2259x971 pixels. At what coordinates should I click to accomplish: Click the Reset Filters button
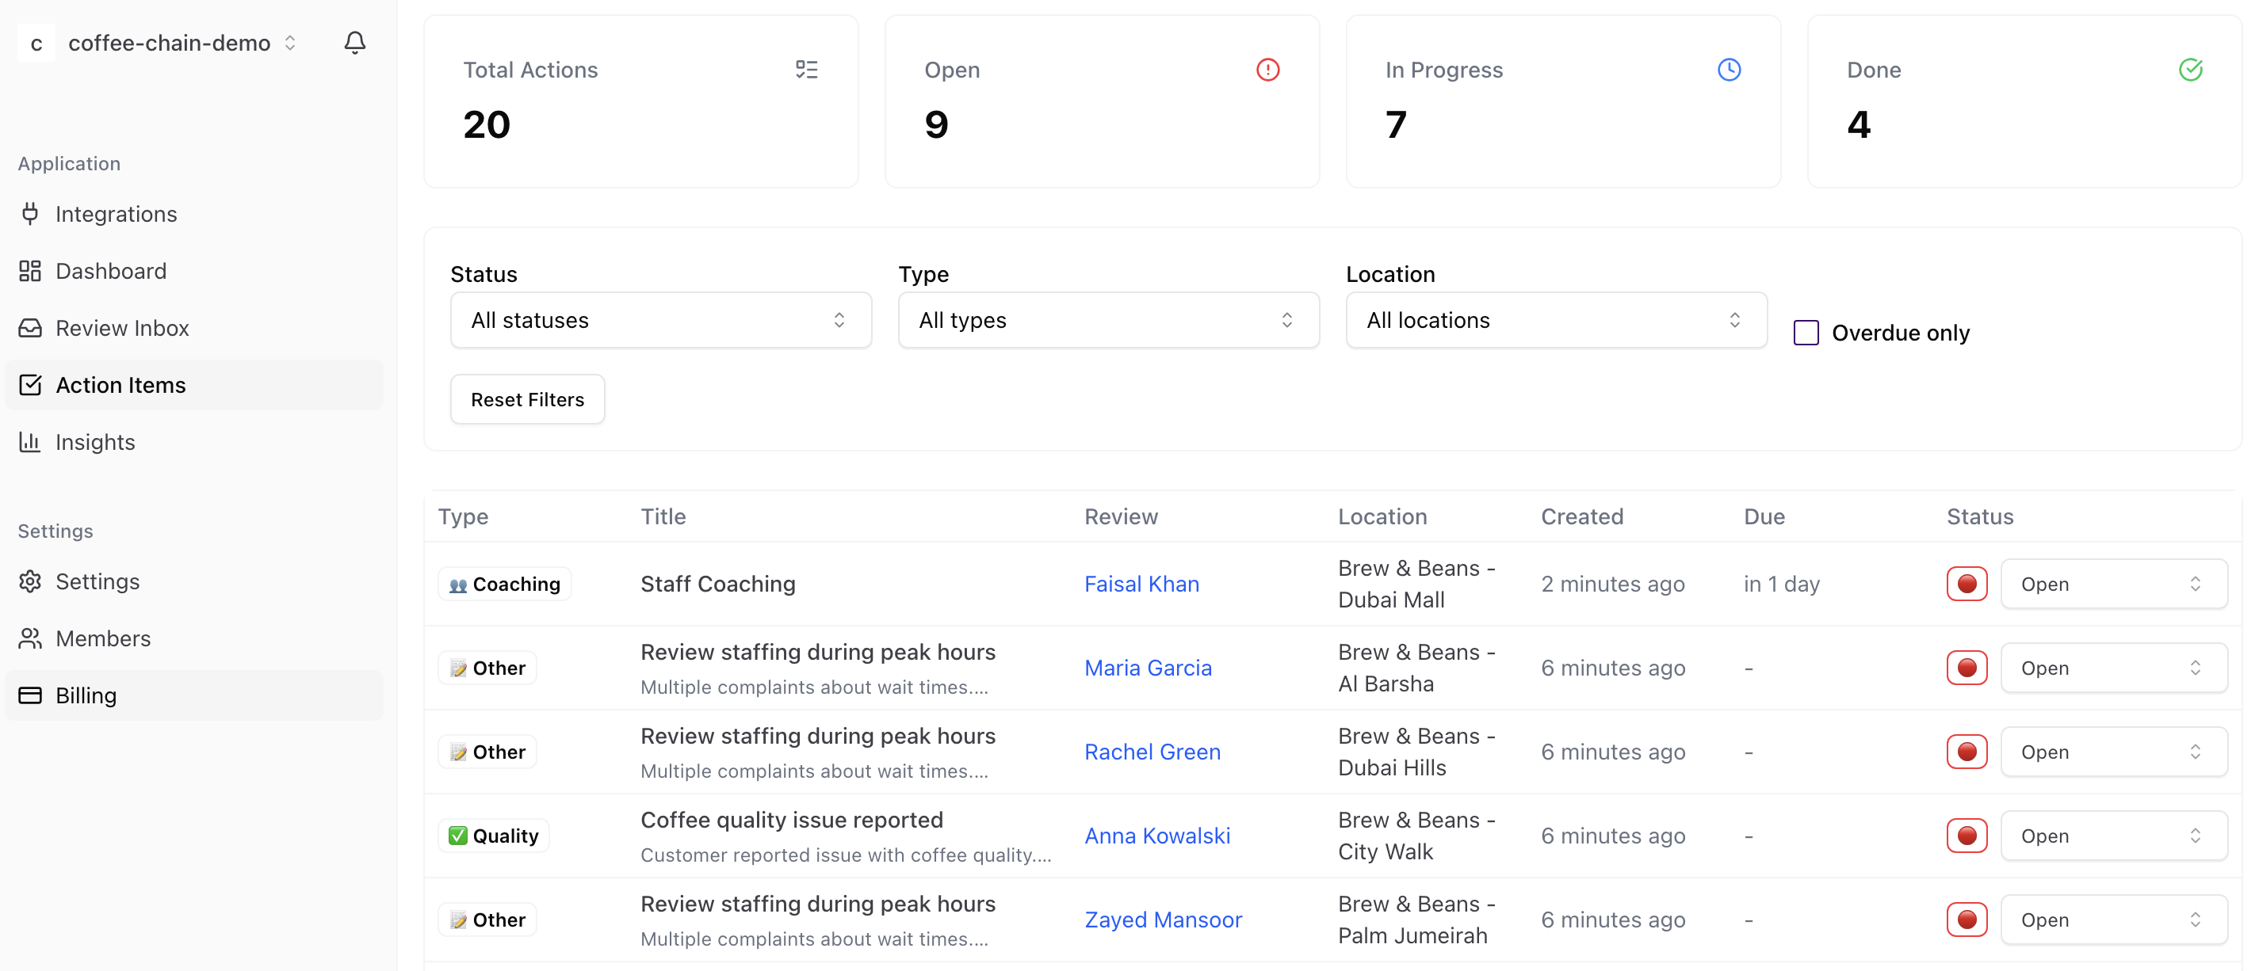527,398
